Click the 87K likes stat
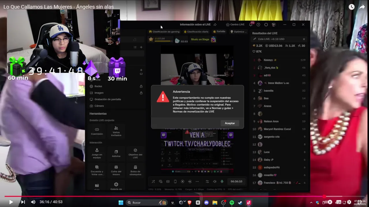This screenshot has height=207, width=369. pyautogui.click(x=257, y=51)
